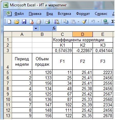Select cell with value 0,494144
Screen dimensions: 115x120
103,50
